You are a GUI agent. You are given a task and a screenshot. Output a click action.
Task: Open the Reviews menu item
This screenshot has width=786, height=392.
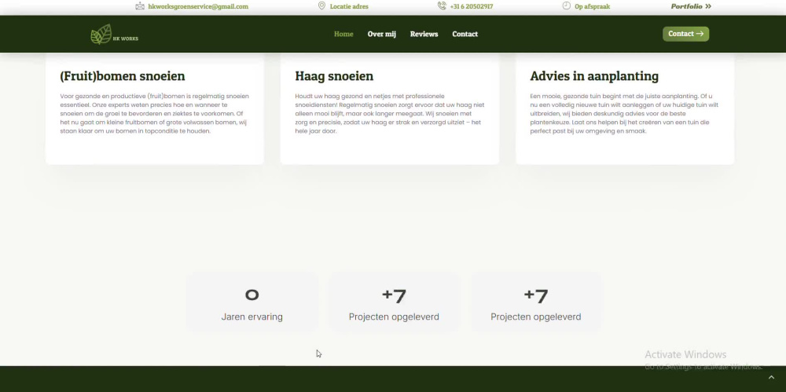(x=424, y=34)
